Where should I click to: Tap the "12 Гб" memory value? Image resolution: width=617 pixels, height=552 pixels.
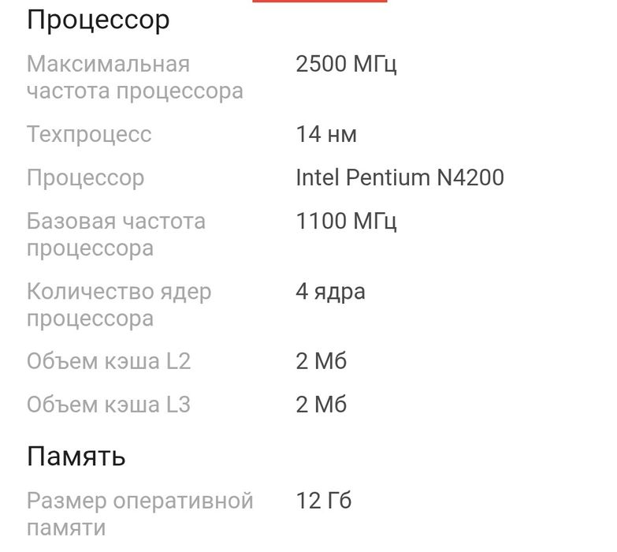323,501
